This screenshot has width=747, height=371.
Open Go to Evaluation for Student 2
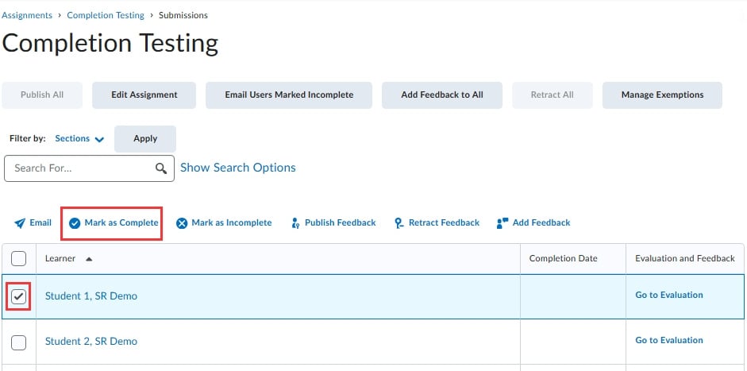point(669,341)
